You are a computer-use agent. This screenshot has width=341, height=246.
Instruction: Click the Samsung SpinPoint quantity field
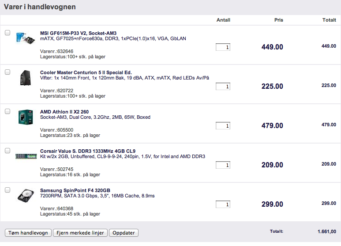coord(223,204)
